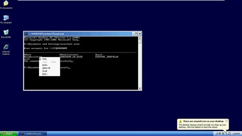The height and width of the screenshot is (136, 242).
Task: Click the SUPPORT_388945a0 account name
Action: (107, 57)
